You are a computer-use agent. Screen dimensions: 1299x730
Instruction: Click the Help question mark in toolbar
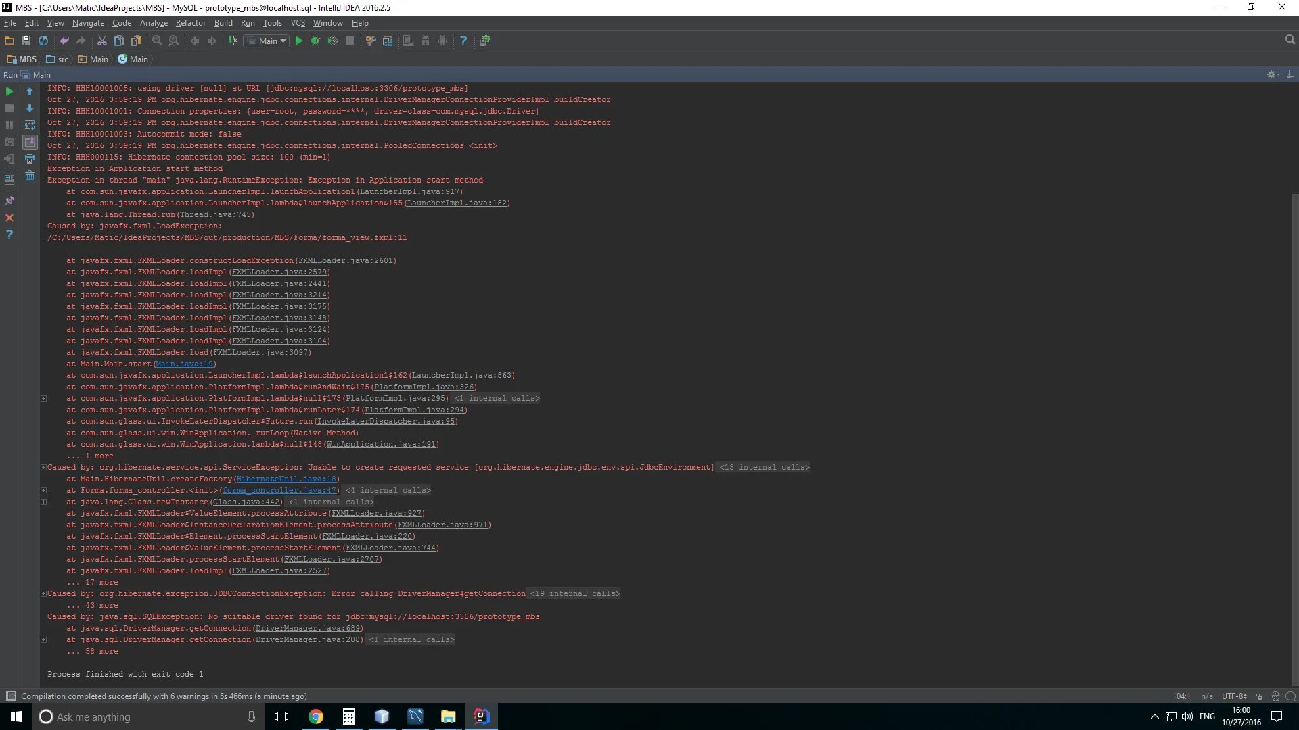click(x=463, y=41)
